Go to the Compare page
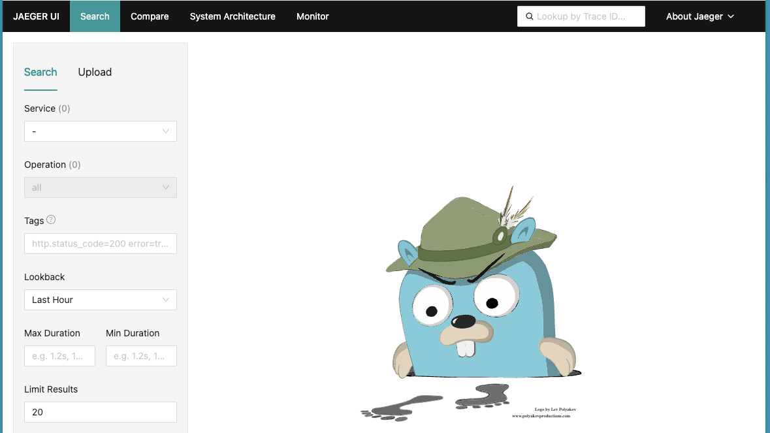Screen dimensions: 770x433 (x=150, y=16)
